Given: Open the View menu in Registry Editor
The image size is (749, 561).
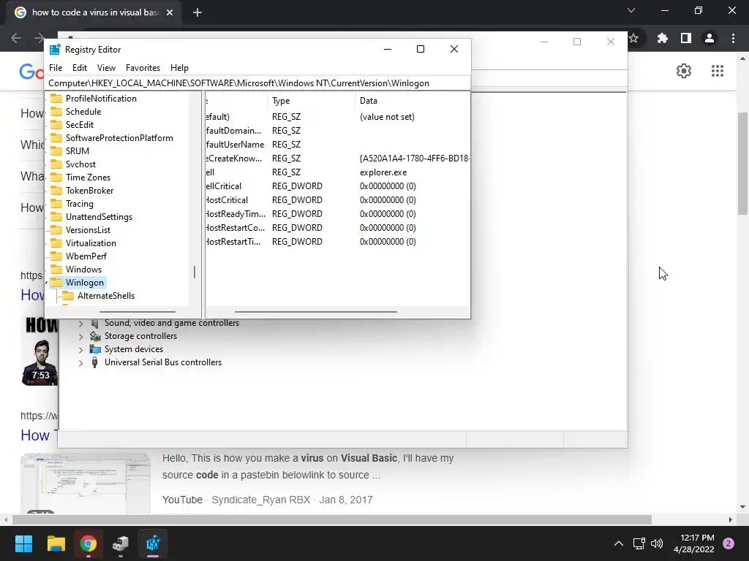Looking at the screenshot, I should [x=106, y=68].
